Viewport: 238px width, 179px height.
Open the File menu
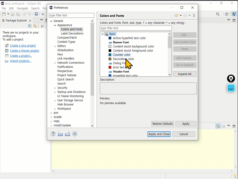point(4,8)
